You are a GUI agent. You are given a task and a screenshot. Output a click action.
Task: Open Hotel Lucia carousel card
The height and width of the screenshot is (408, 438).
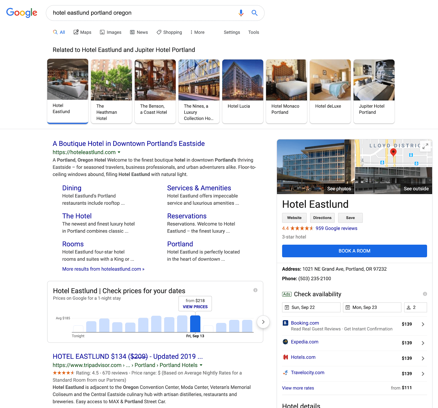tap(243, 91)
